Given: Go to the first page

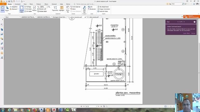Looking at the screenshot, I should (81, 106).
